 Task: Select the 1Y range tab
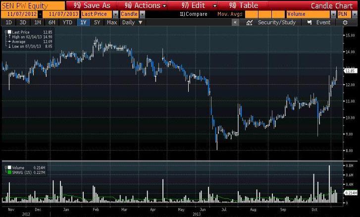coord(83,22)
